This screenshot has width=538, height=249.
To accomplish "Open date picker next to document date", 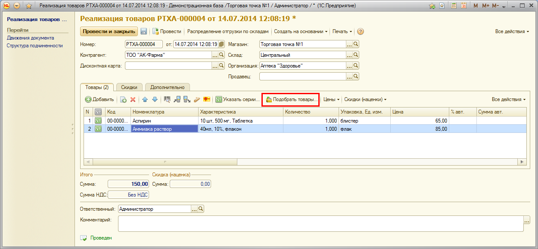I will [221, 44].
